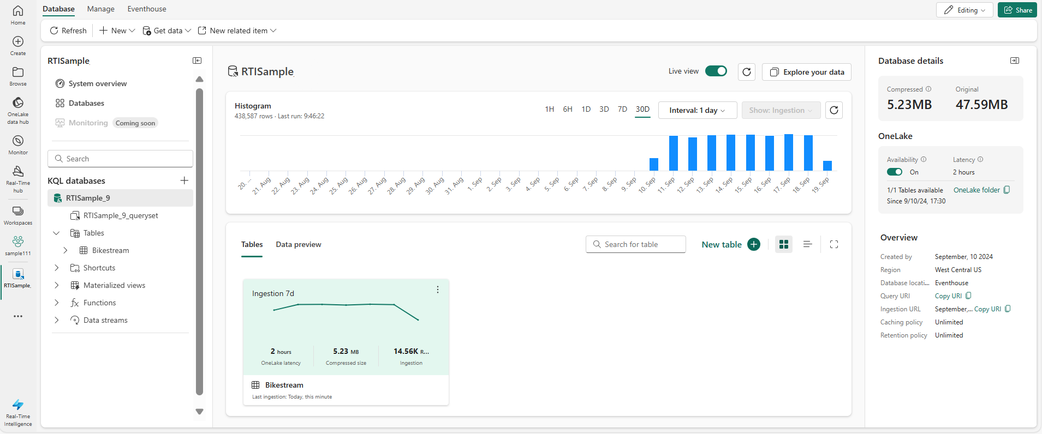Viewport: 1042px width, 434px height.
Task: Collapse the Database details pane
Action: coord(1015,61)
